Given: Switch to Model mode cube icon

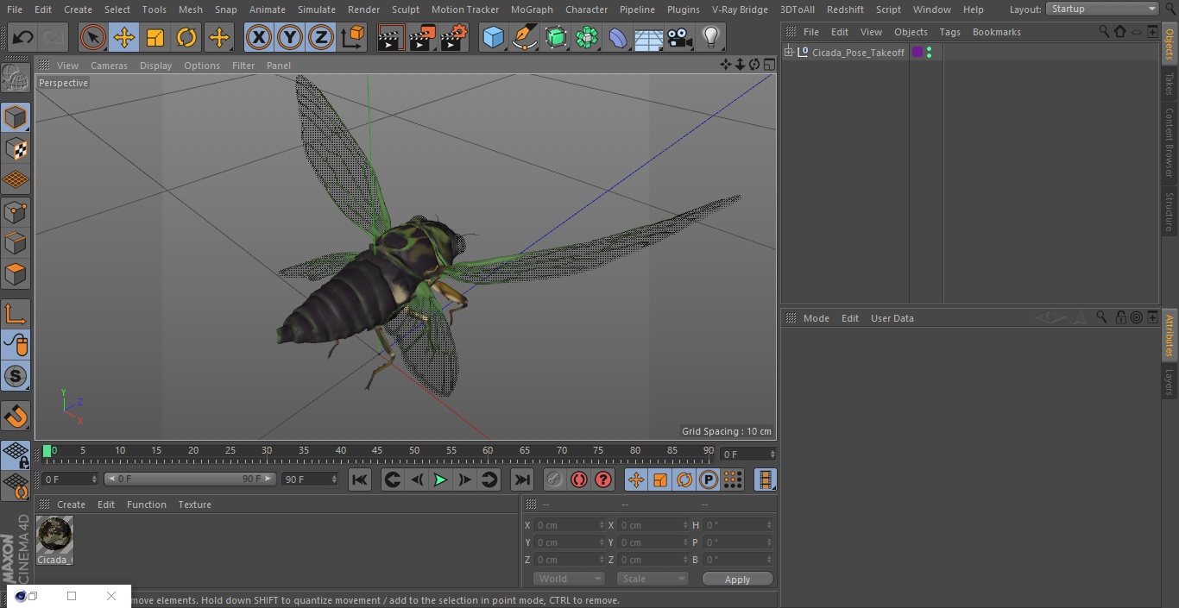Looking at the screenshot, I should click(x=16, y=117).
